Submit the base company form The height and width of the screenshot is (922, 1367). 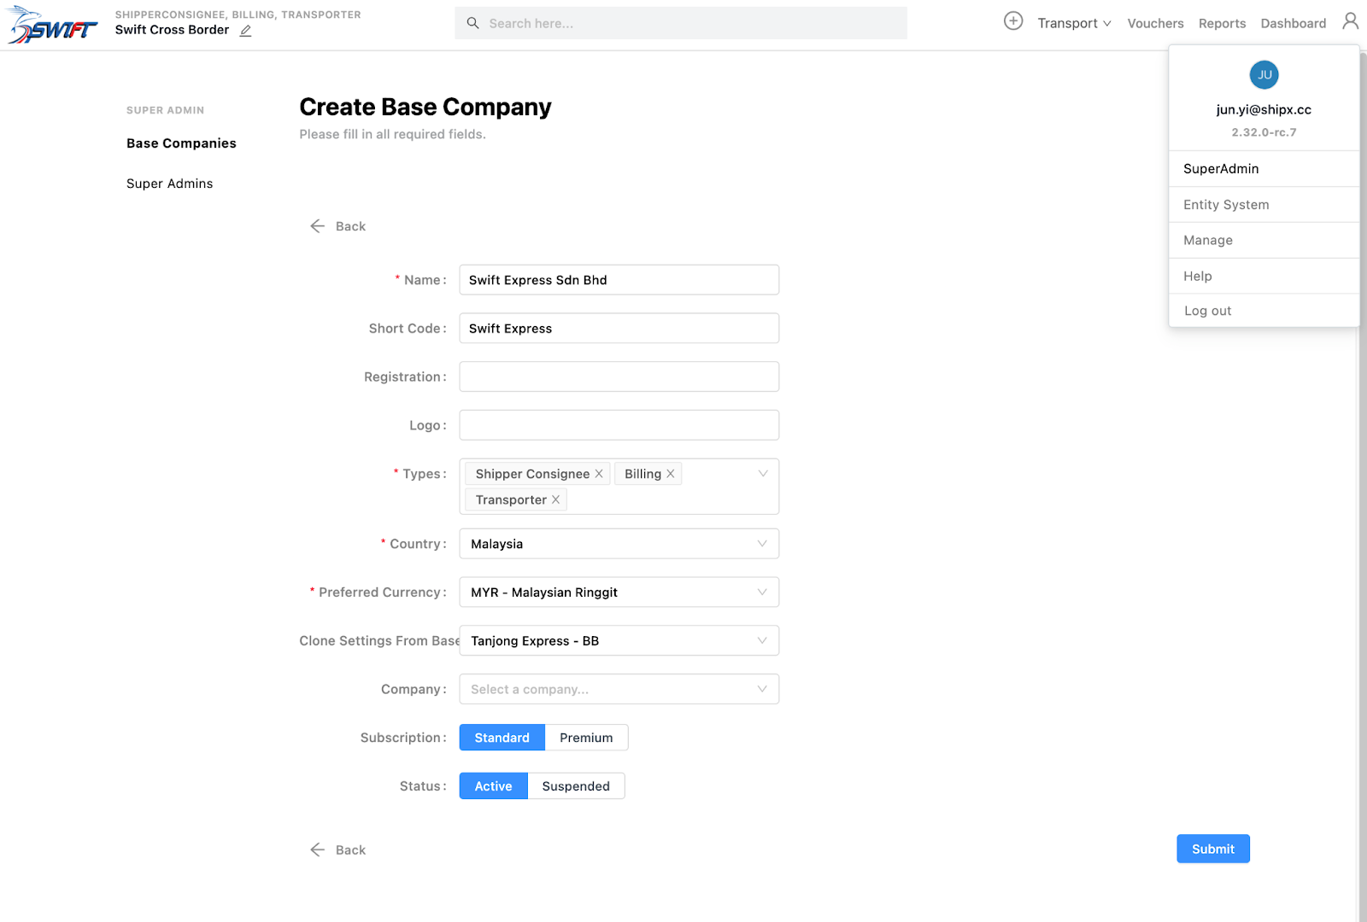coord(1213,849)
